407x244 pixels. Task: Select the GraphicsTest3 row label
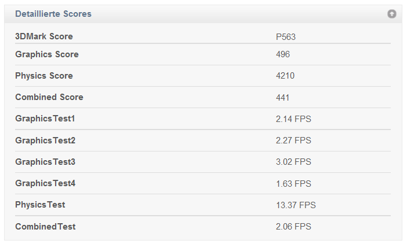point(45,162)
